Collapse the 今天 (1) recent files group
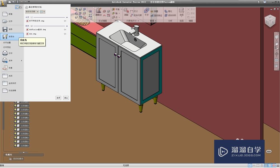This screenshot has height=168, width=280. pos(67,17)
